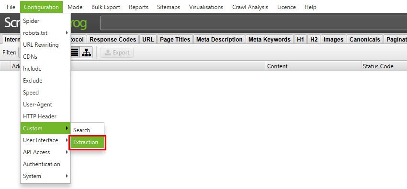Viewport: 407px width, 189px height.
Task: Expand the User Interface submenu
Action: (x=45, y=140)
